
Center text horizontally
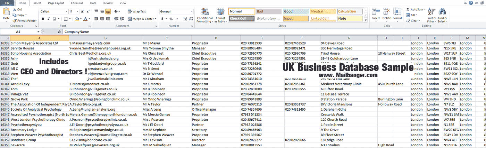click(102, 19)
